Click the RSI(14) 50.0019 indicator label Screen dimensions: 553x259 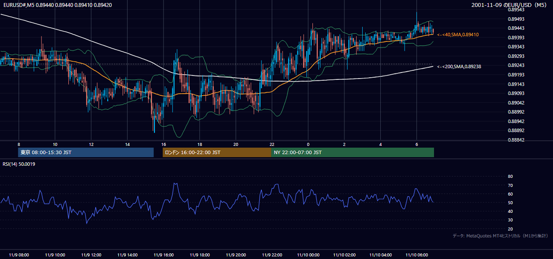[x=19, y=164]
